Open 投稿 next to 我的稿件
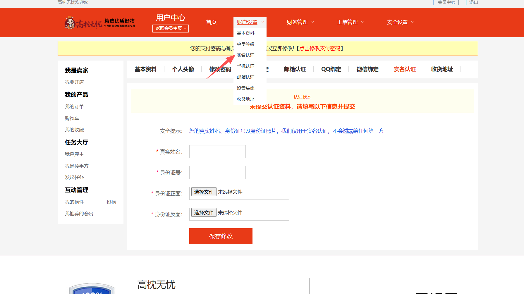 (x=111, y=202)
